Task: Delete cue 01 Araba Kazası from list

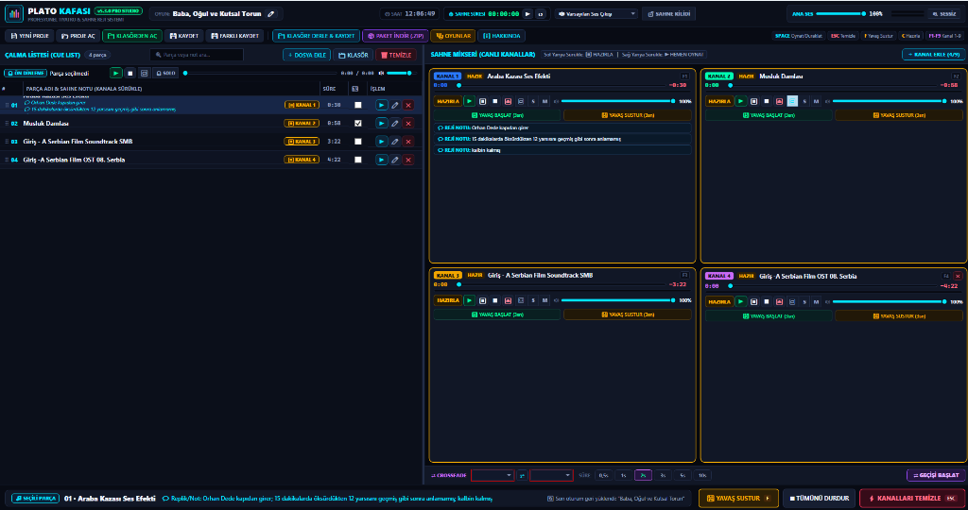Action: coord(408,106)
